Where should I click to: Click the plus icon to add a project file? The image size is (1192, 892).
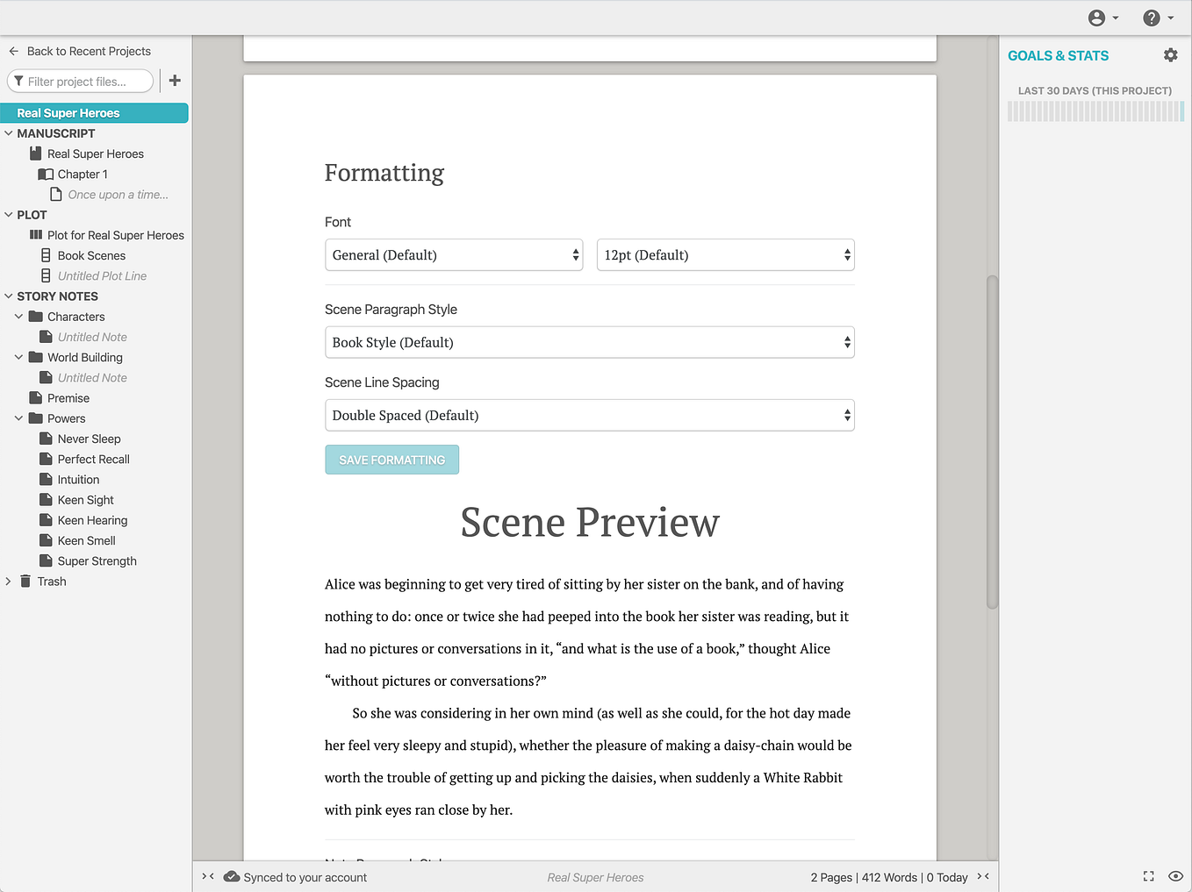(174, 80)
